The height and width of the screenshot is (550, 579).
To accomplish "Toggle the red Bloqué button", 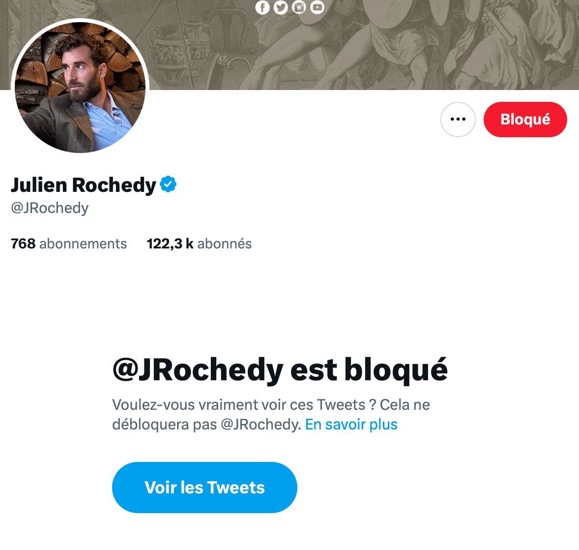I will tap(525, 120).
